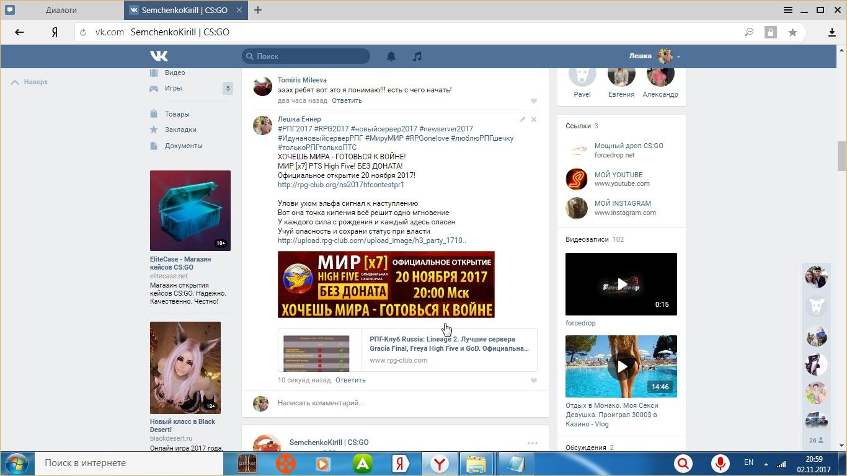
Task: Open the rpg-club.org/ns2017hfcontestpr1 link
Action: point(341,185)
